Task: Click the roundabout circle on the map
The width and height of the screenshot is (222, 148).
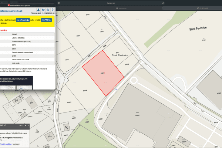Action: coord(134,80)
